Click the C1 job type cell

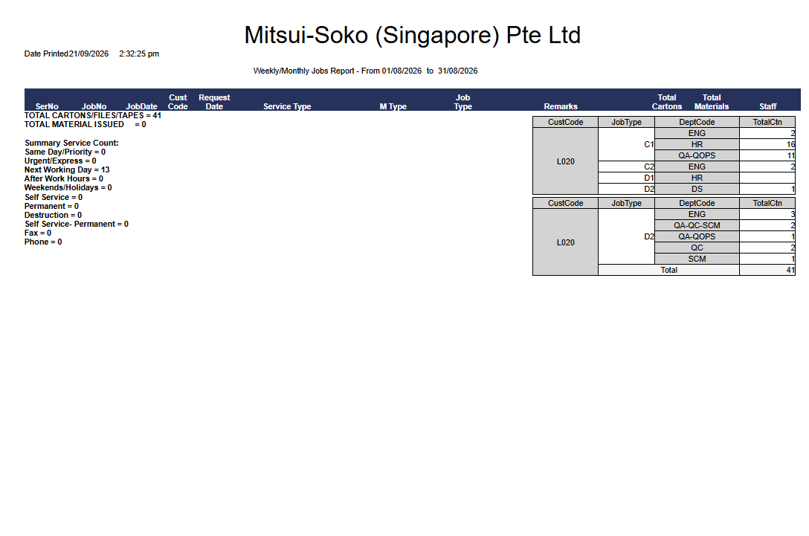coord(626,144)
